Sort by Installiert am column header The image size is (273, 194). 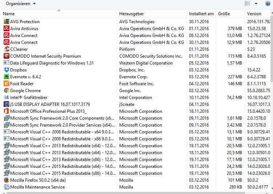(x=201, y=14)
